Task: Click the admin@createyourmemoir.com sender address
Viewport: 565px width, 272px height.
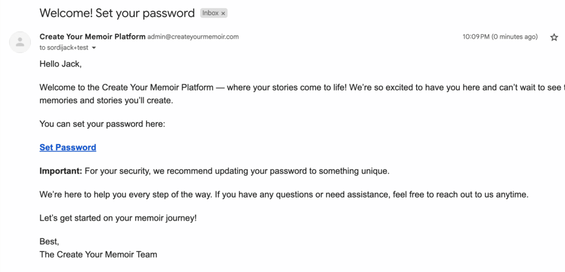Action: pyautogui.click(x=193, y=37)
